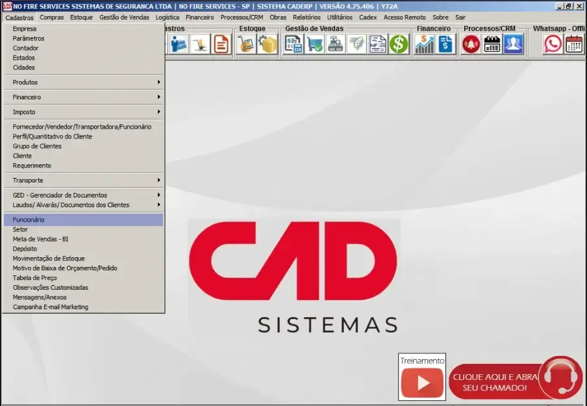587x406 pixels.
Task: Choose Setor menu entry
Action: pyautogui.click(x=83, y=229)
